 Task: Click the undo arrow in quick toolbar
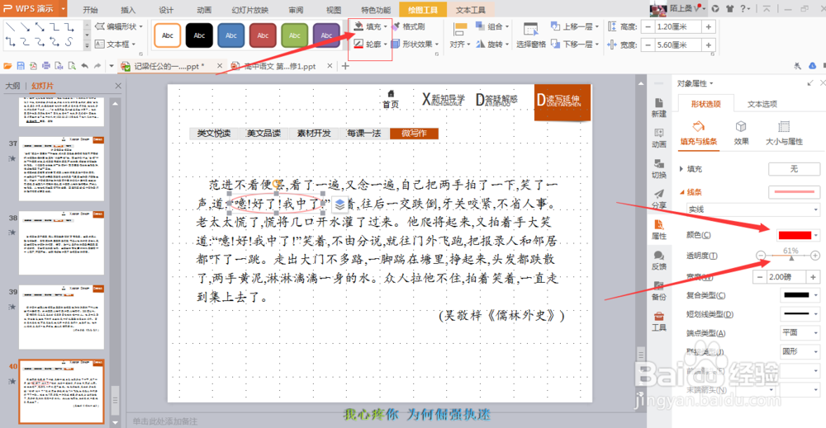84,66
